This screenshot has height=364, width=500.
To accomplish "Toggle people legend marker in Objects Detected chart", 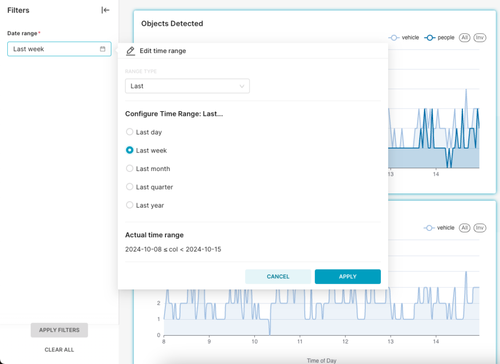I will [430, 38].
